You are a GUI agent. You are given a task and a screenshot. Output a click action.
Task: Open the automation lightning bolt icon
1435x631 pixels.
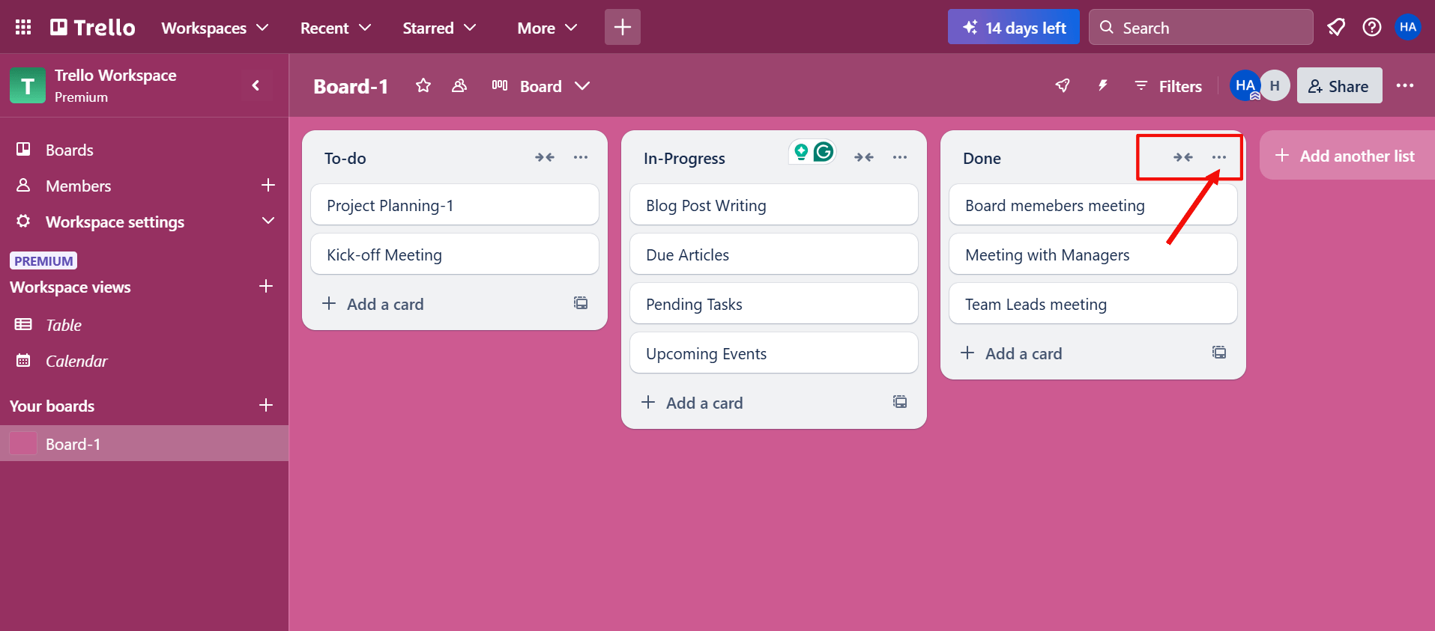[x=1102, y=86]
